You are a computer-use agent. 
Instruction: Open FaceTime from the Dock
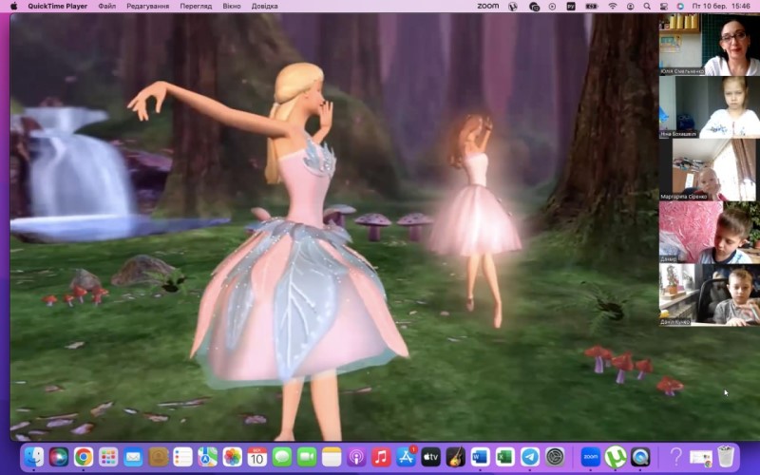307,457
